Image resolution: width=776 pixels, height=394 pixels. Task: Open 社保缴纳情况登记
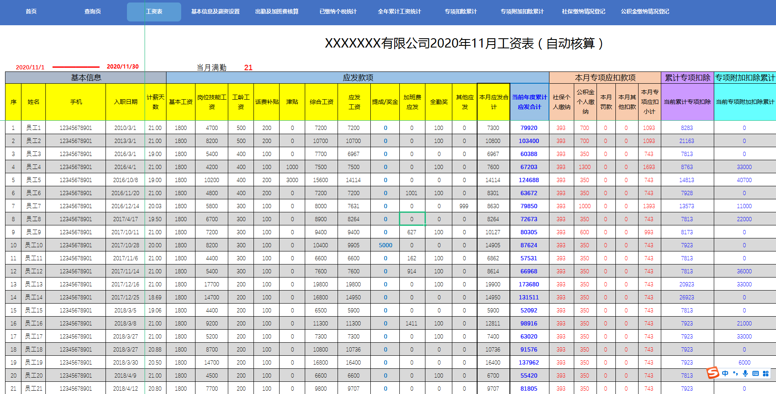(x=583, y=12)
